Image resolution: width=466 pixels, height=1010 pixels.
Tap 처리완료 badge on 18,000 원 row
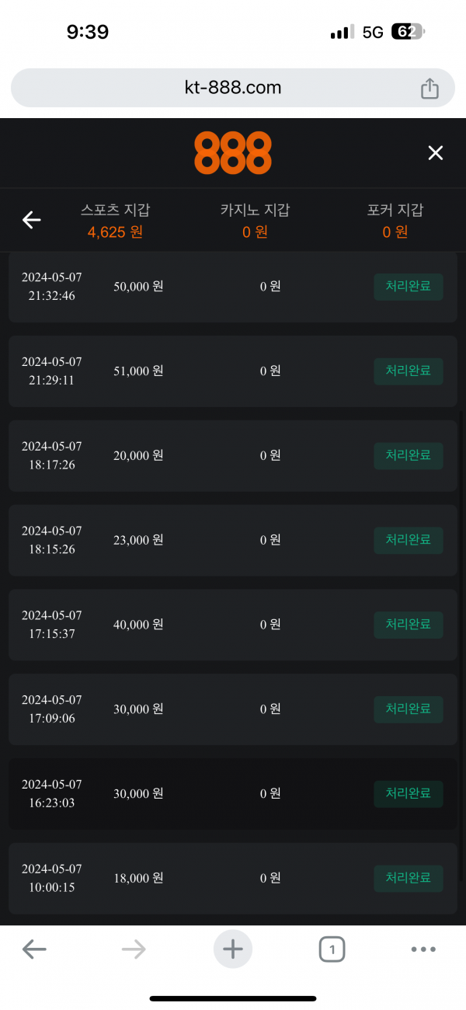409,878
